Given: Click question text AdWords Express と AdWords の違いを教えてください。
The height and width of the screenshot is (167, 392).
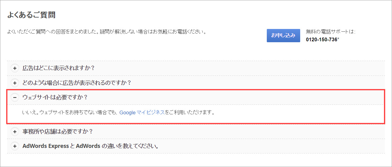Looking at the screenshot, I should click(x=91, y=146).
